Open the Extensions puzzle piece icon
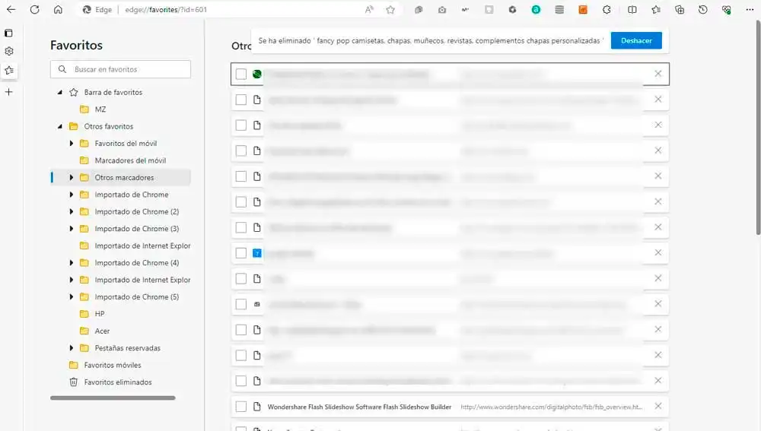 point(607,9)
